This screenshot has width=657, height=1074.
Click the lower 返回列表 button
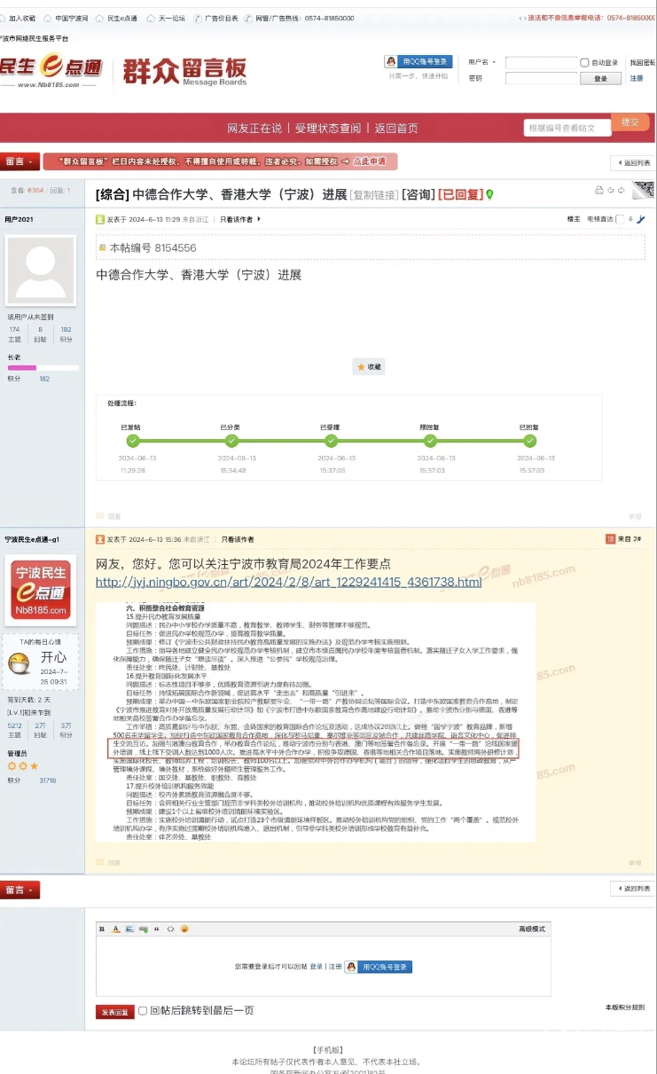click(633, 889)
